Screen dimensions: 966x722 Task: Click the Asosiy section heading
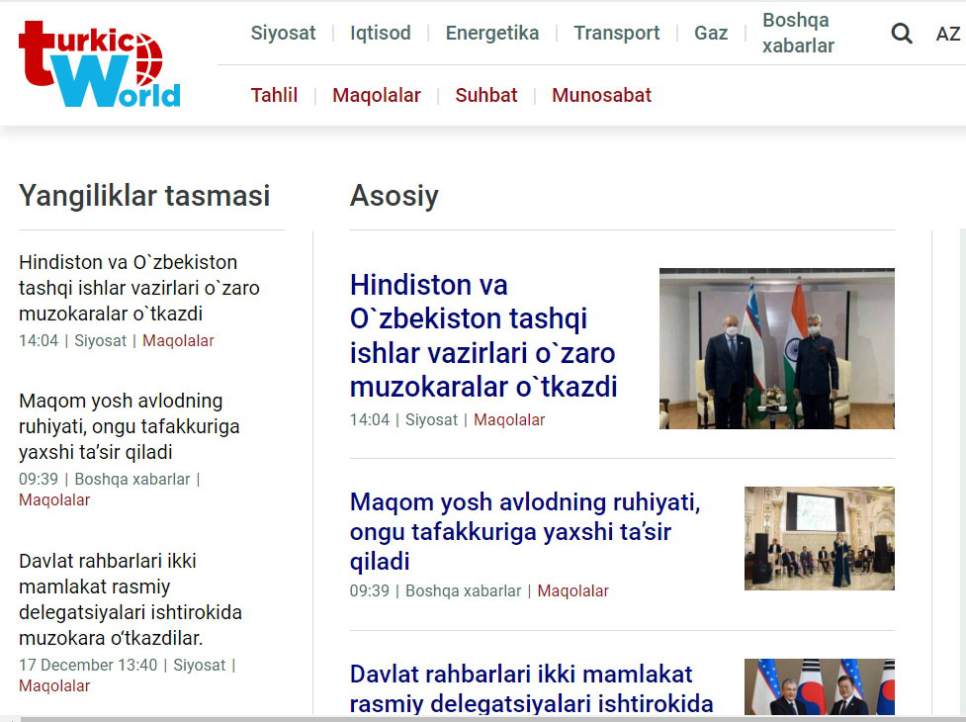tap(395, 196)
